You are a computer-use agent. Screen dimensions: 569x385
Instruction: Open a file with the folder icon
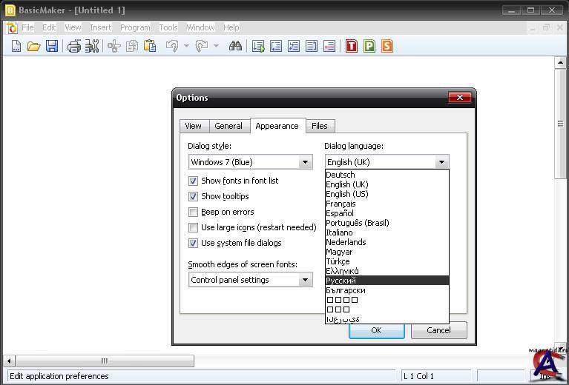click(x=33, y=46)
